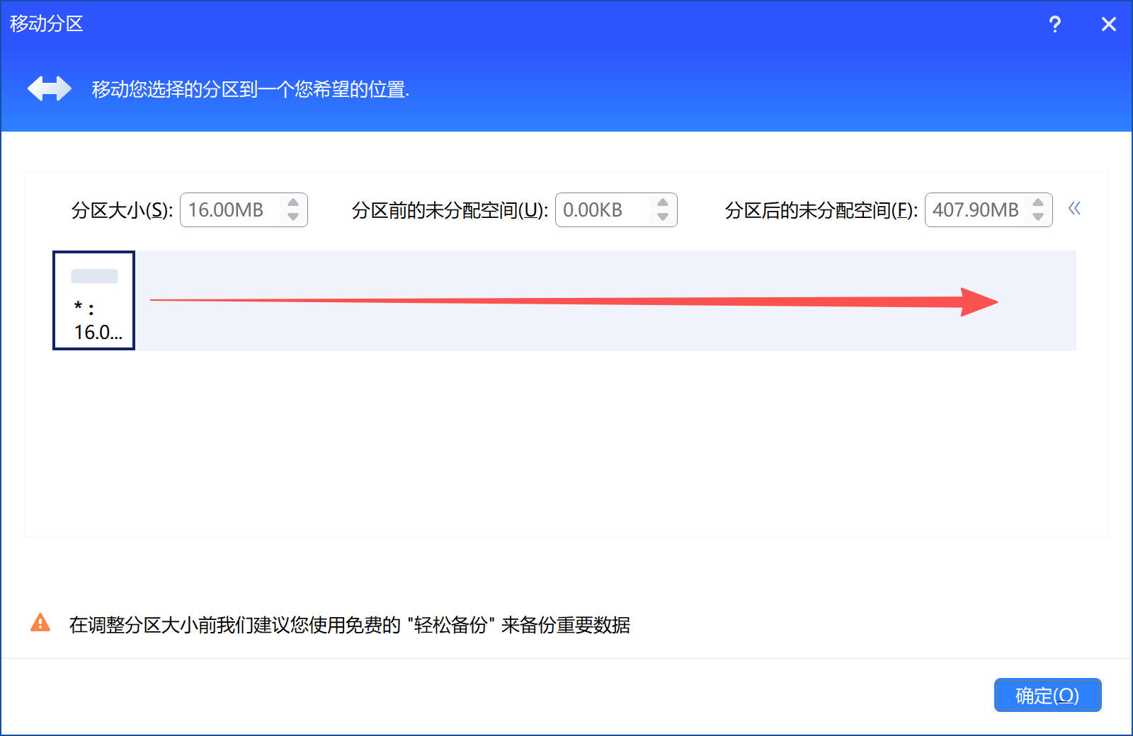1133x736 pixels.
Task: Click the 确定(O) button
Action: tap(1047, 695)
